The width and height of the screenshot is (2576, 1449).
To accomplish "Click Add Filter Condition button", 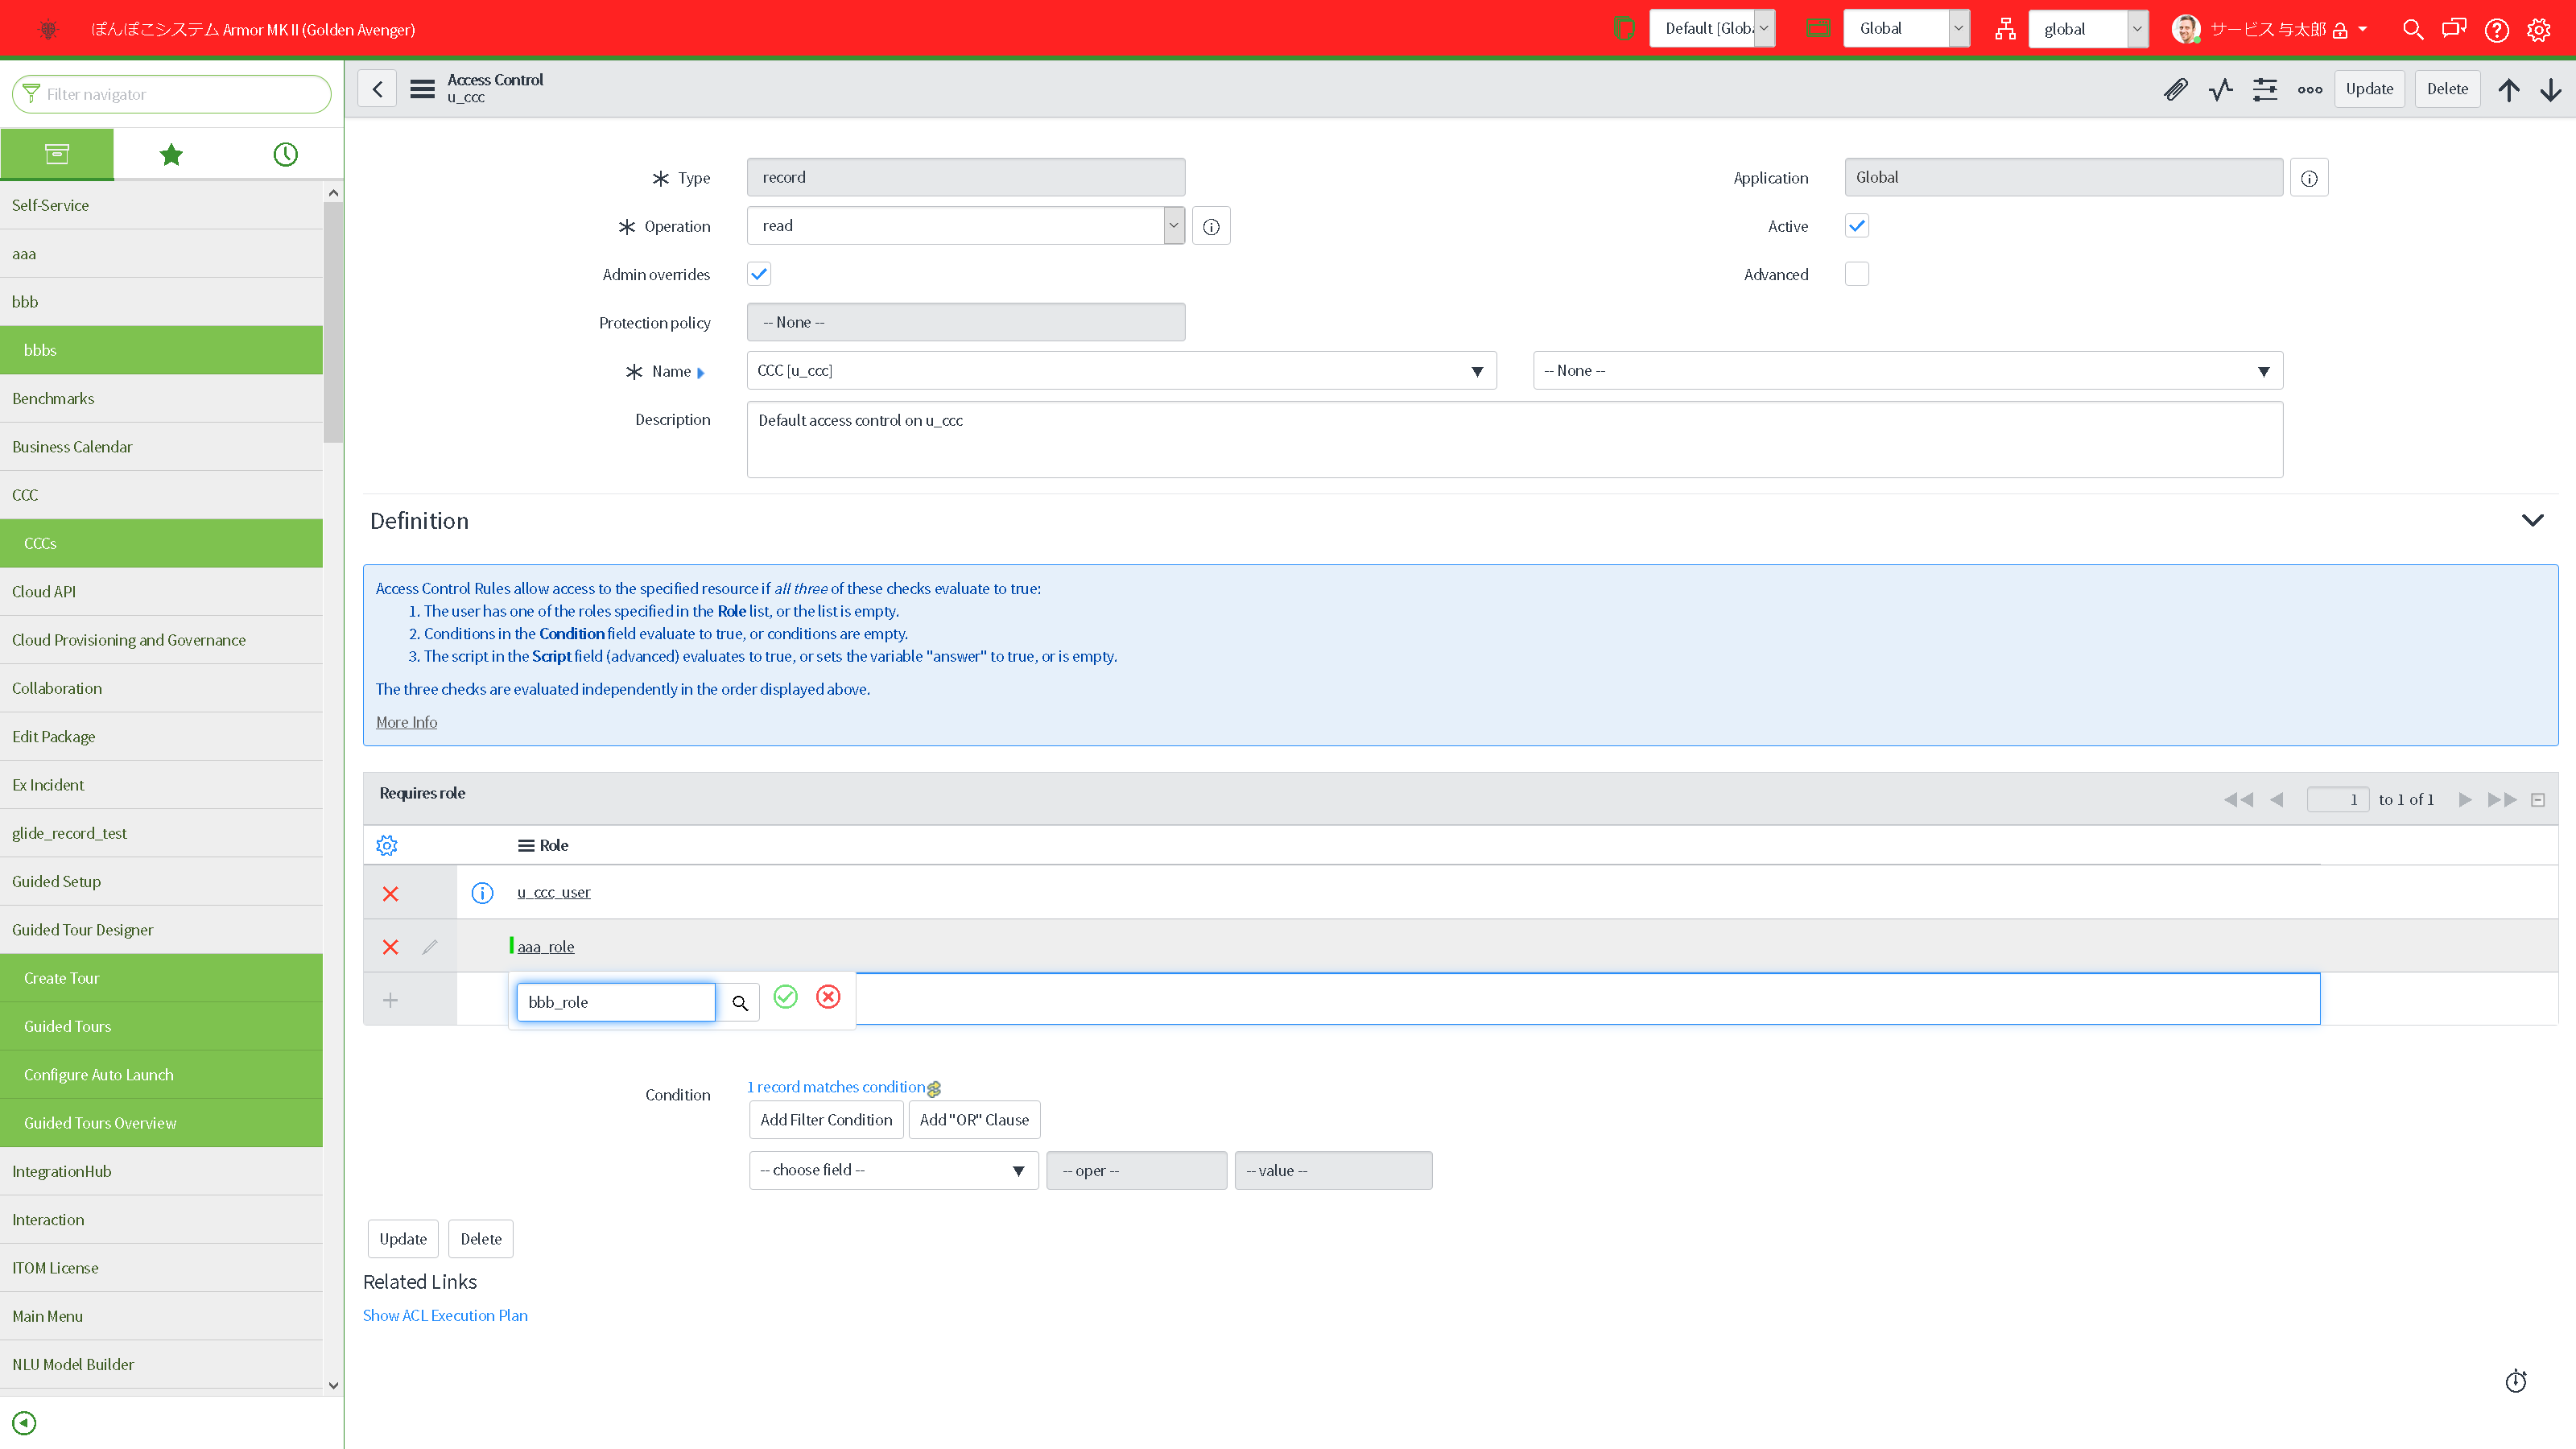I will click(826, 1120).
